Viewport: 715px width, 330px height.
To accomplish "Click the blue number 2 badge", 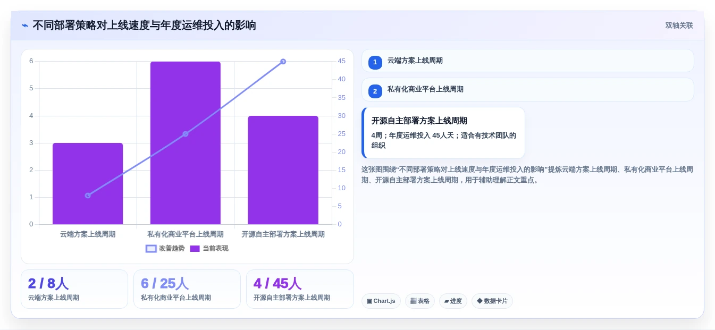I will pyautogui.click(x=375, y=91).
